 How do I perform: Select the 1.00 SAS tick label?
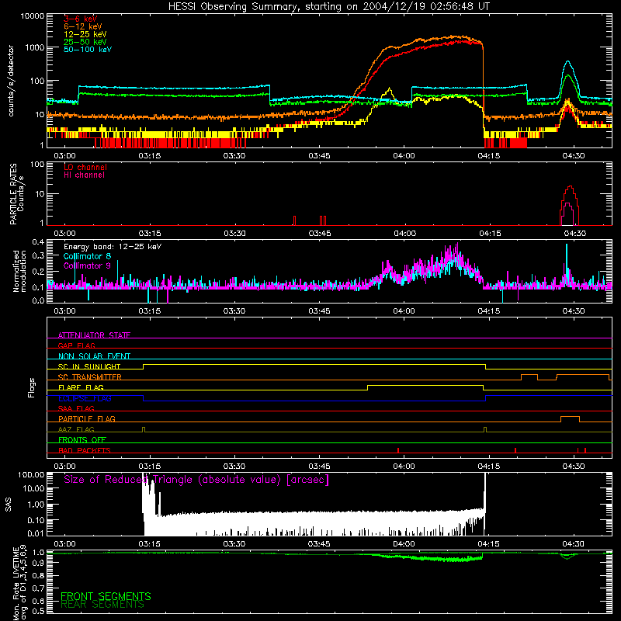click(x=36, y=505)
